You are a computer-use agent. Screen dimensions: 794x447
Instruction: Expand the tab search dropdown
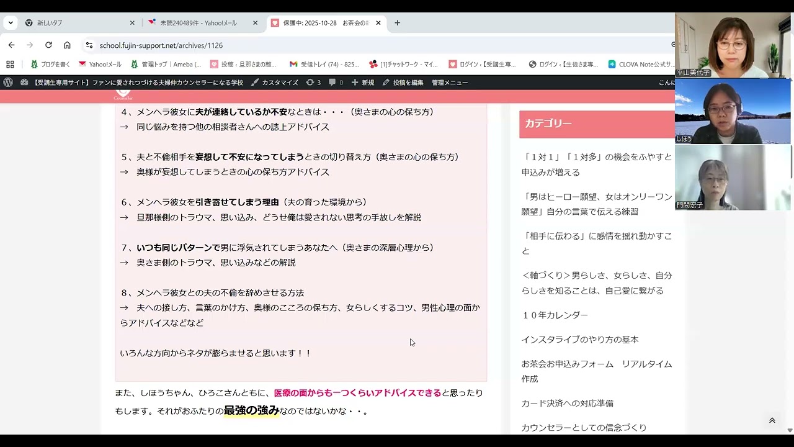point(11,23)
